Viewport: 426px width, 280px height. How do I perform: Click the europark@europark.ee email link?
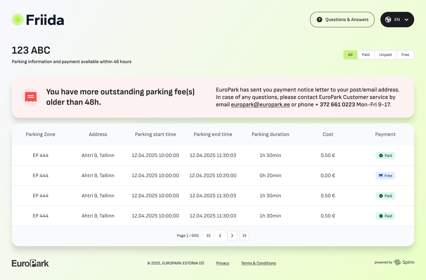click(x=260, y=105)
